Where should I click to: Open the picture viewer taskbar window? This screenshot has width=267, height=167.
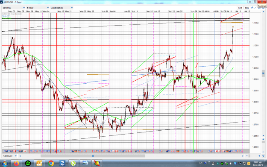(x=85, y=164)
